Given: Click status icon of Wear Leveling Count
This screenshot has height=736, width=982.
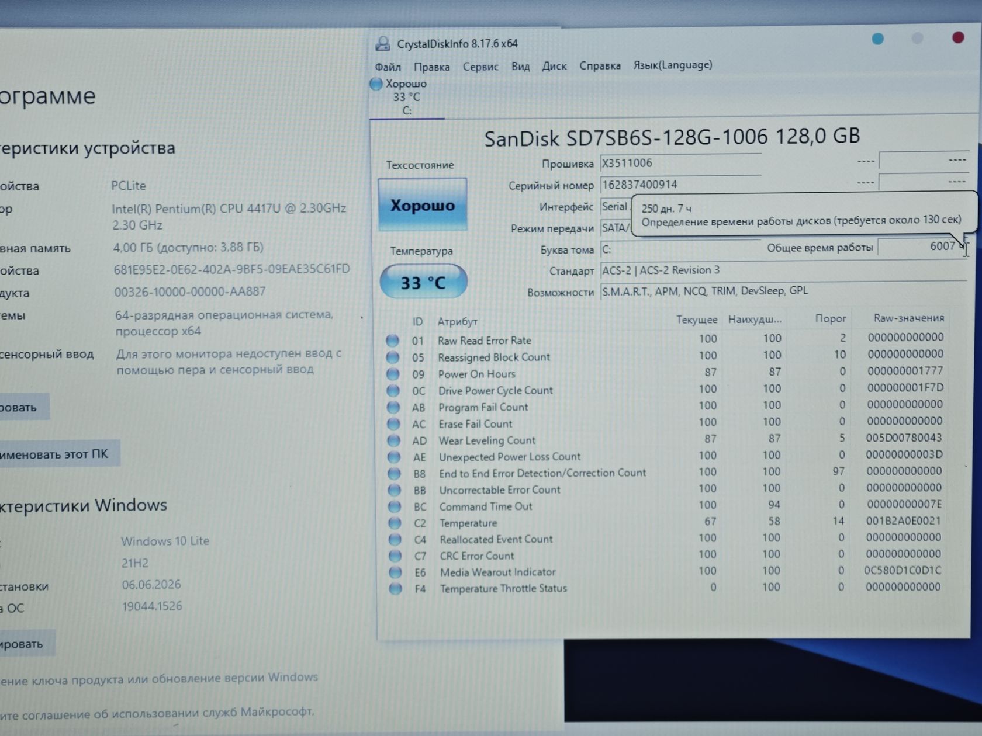Looking at the screenshot, I should (x=394, y=440).
